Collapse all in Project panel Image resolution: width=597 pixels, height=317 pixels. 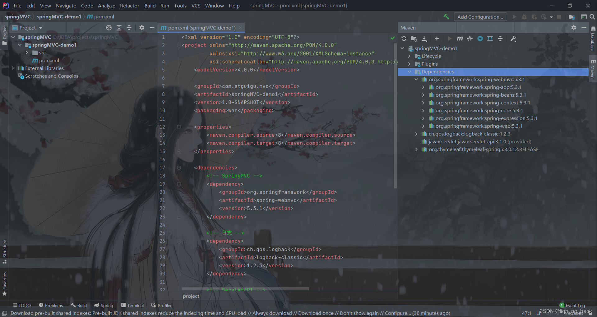click(x=129, y=28)
